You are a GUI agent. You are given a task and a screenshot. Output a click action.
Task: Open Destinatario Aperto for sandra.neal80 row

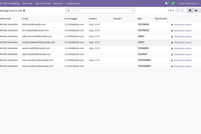pos(181,49)
